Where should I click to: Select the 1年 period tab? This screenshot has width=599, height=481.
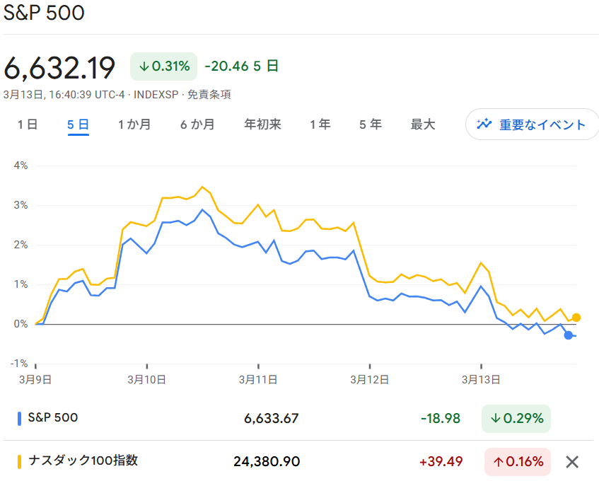320,124
